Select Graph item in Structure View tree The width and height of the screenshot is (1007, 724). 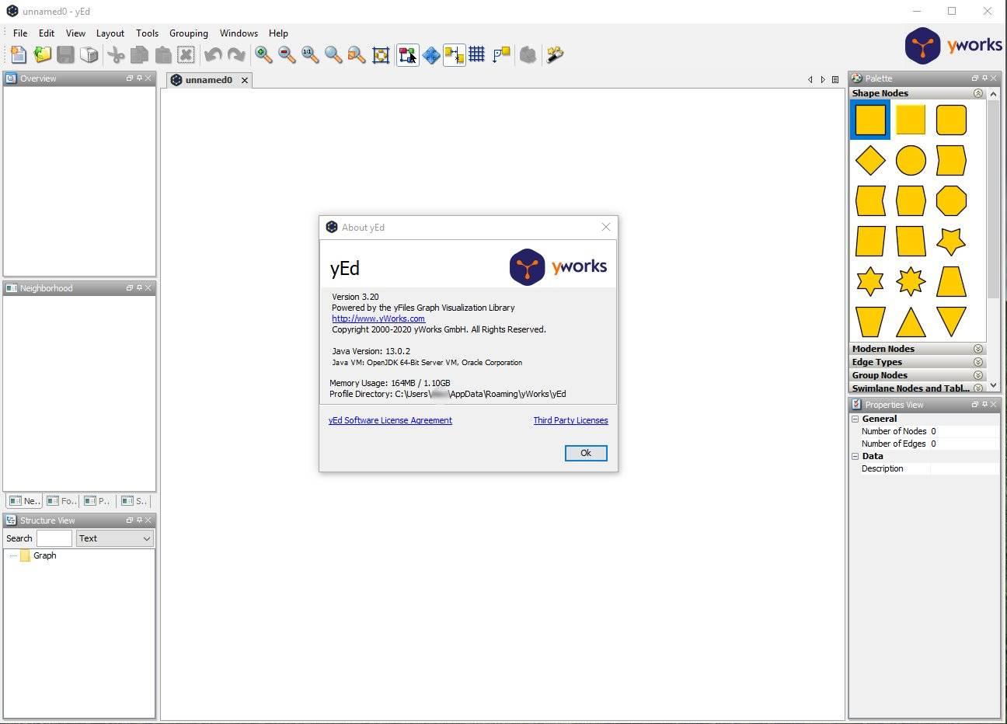44,555
